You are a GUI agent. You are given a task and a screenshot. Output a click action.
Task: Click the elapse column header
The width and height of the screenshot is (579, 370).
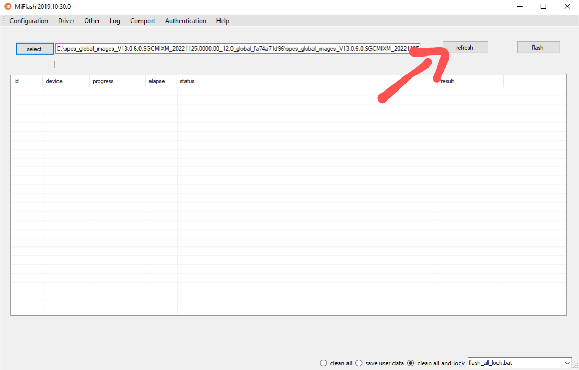pos(161,81)
